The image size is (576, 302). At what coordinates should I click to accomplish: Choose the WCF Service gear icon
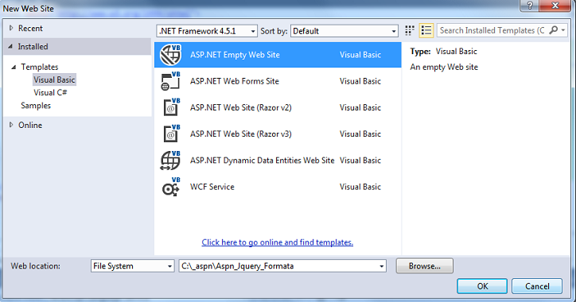click(171, 187)
